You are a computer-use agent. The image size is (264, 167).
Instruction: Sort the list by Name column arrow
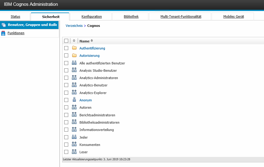[92, 41]
